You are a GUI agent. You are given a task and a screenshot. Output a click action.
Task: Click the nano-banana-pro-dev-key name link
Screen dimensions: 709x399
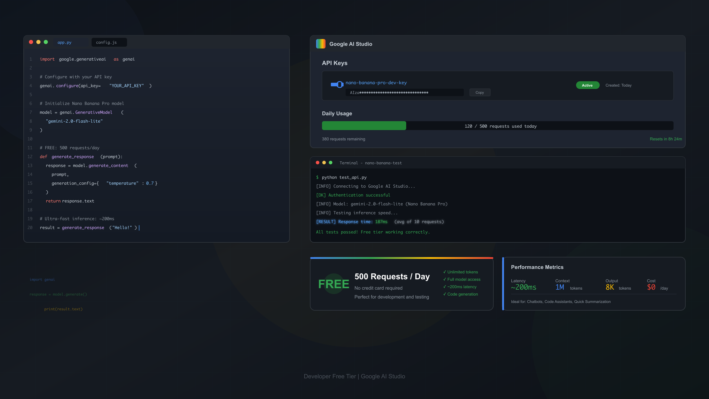click(x=376, y=83)
